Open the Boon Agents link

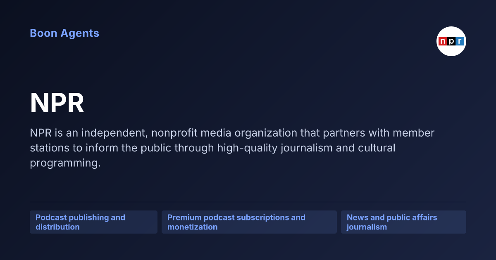tap(64, 33)
